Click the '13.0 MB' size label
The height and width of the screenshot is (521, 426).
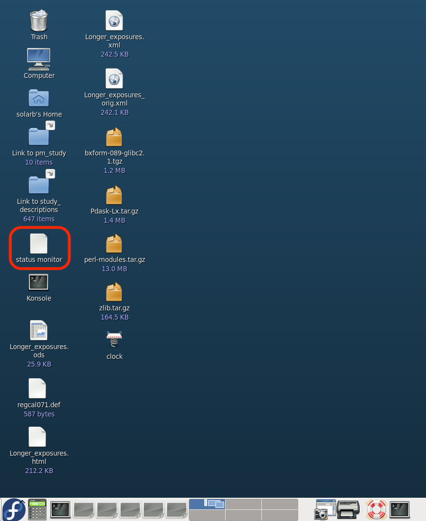click(x=115, y=269)
